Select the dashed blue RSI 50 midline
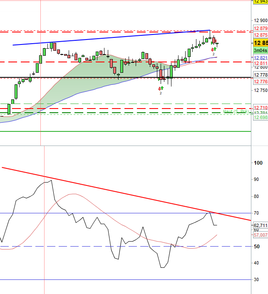This screenshot has width=268, height=294. tap(125, 246)
